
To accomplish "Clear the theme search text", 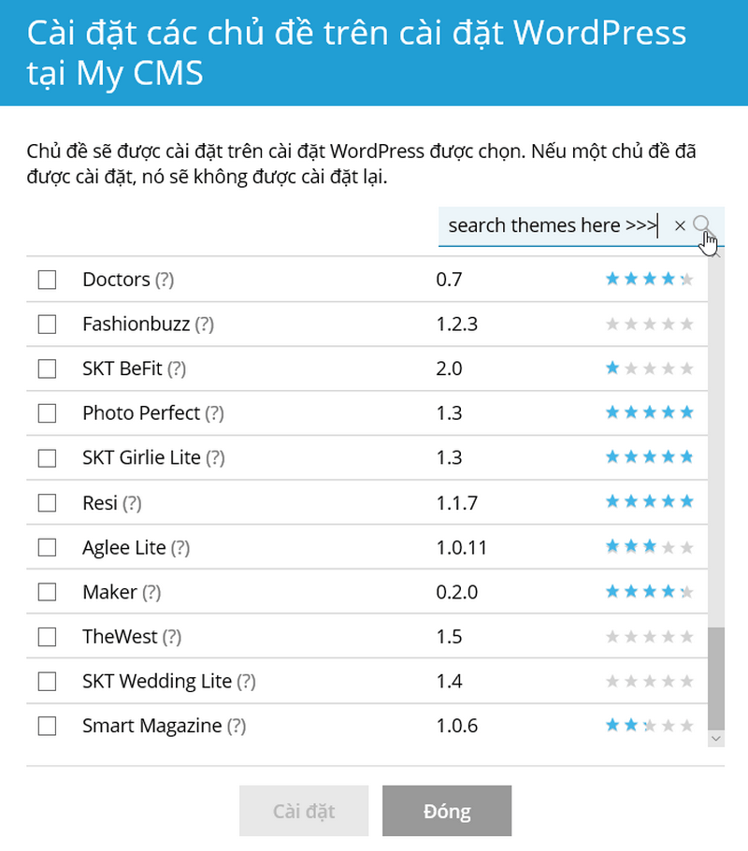I will [x=680, y=225].
